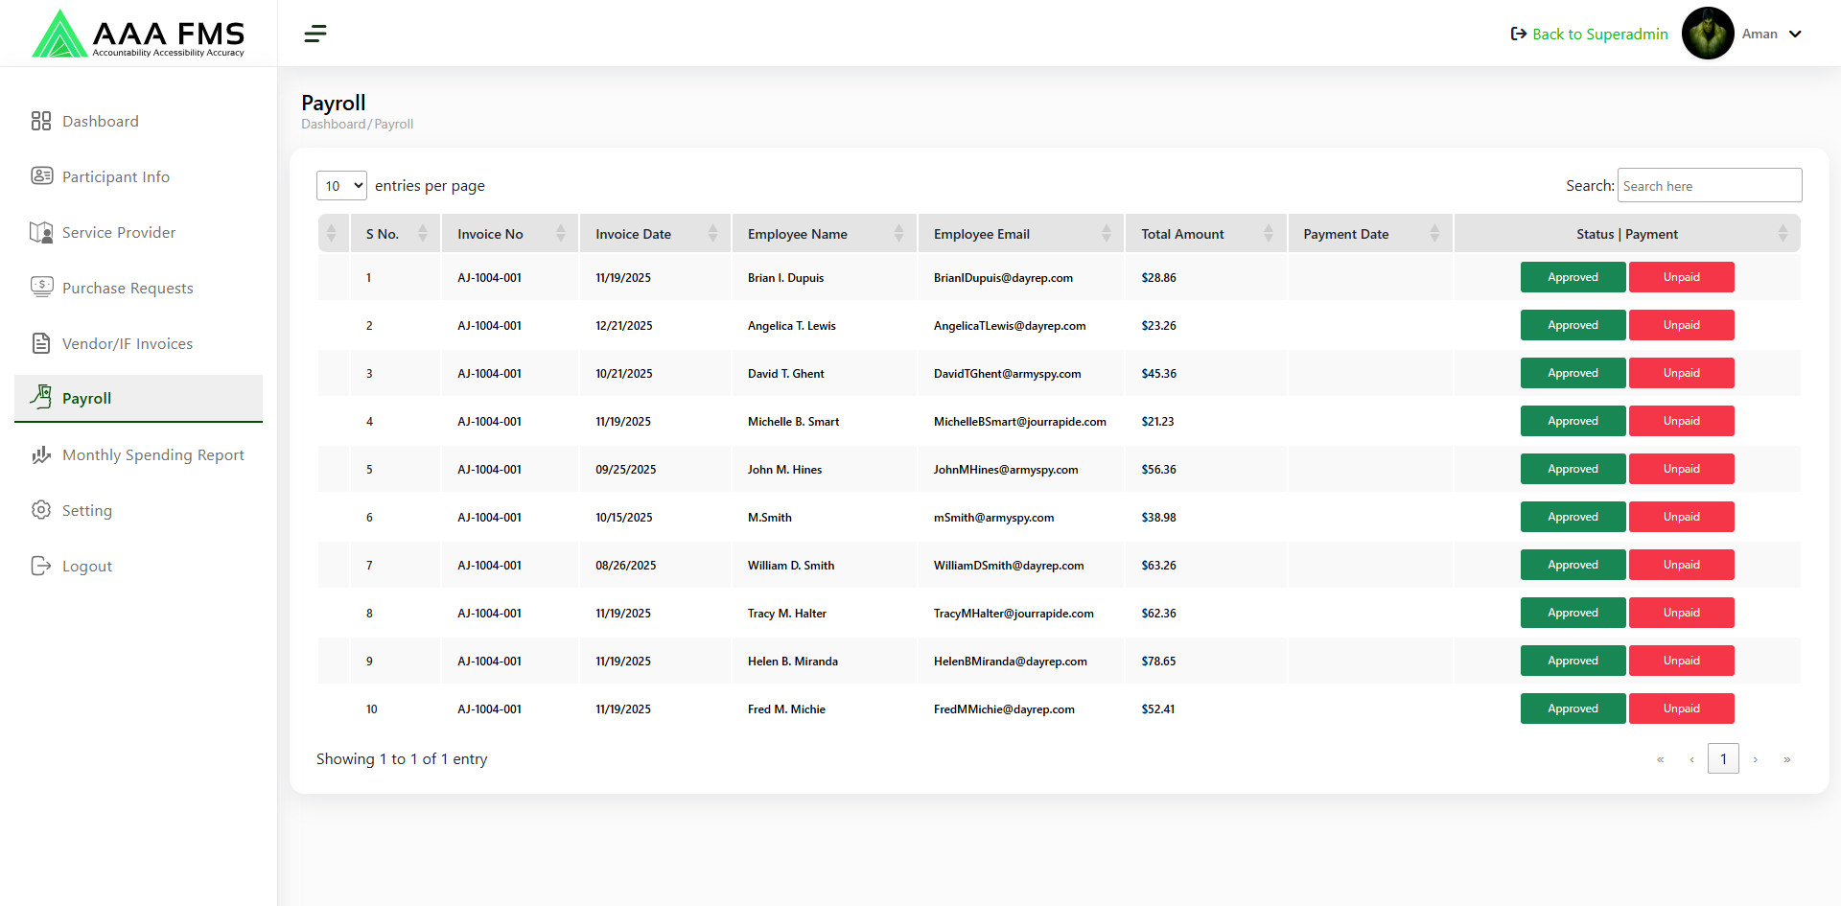The height and width of the screenshot is (906, 1841).
Task: Click page 1 pagination button
Action: (1723, 759)
